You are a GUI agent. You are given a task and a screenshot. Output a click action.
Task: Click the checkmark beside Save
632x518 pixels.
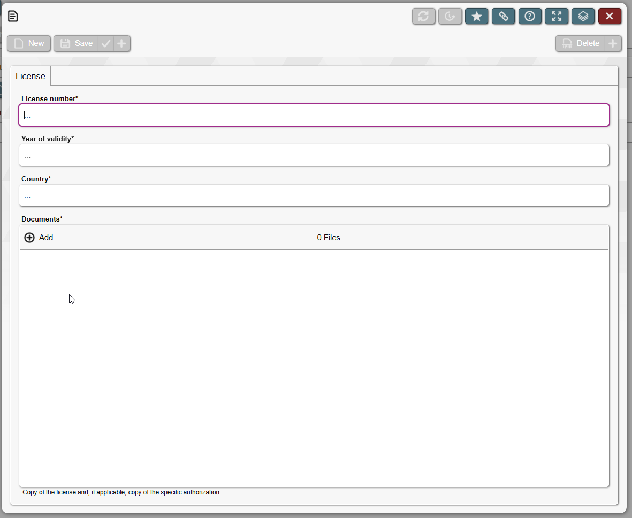pyautogui.click(x=106, y=44)
